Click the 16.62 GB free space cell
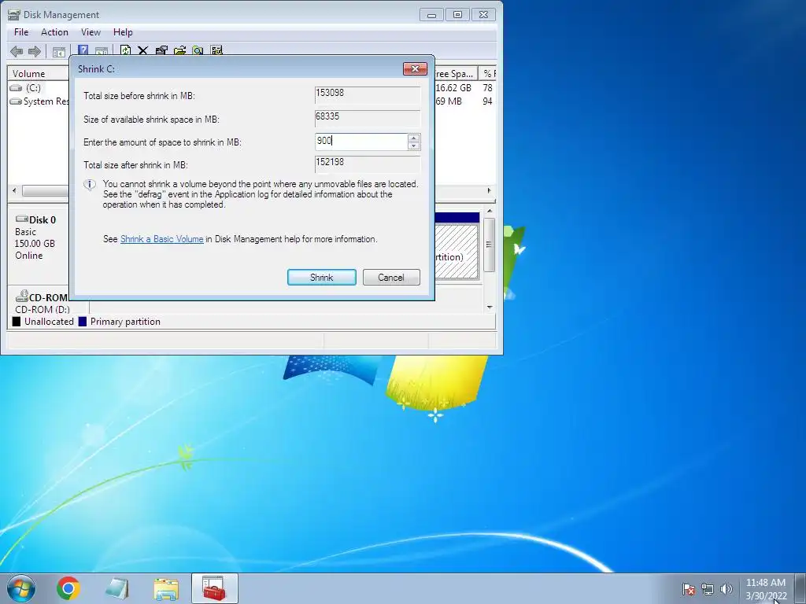The image size is (806, 604). [453, 88]
